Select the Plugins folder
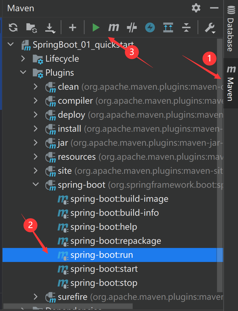The image size is (238, 311). pos(113,73)
